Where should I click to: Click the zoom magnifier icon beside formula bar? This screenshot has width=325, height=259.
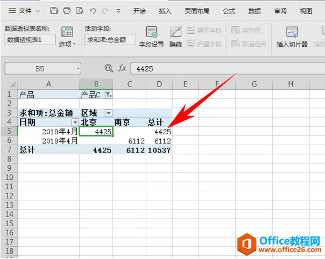[109, 68]
